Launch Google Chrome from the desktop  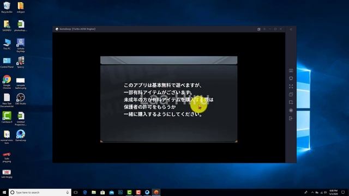pyautogui.click(x=7, y=82)
